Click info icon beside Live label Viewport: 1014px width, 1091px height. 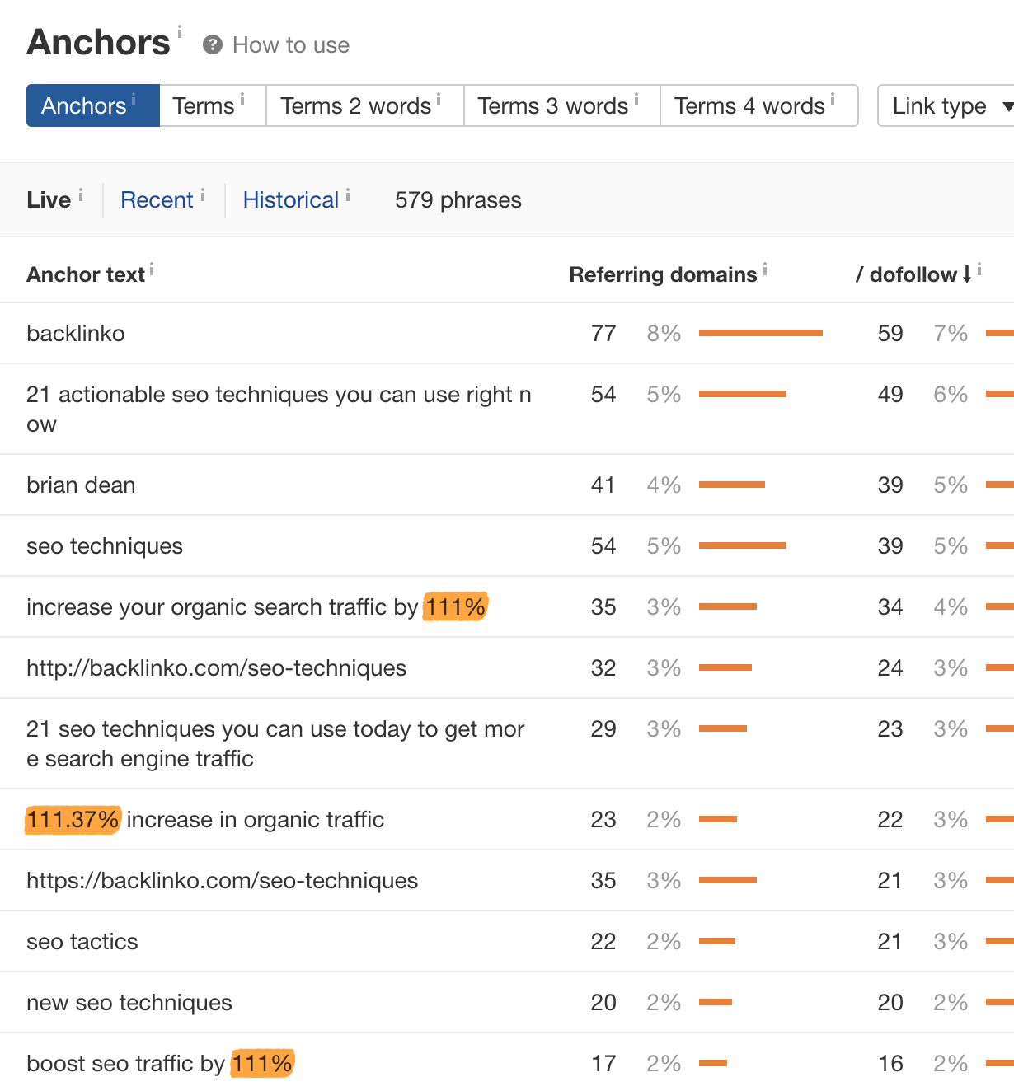(81, 194)
